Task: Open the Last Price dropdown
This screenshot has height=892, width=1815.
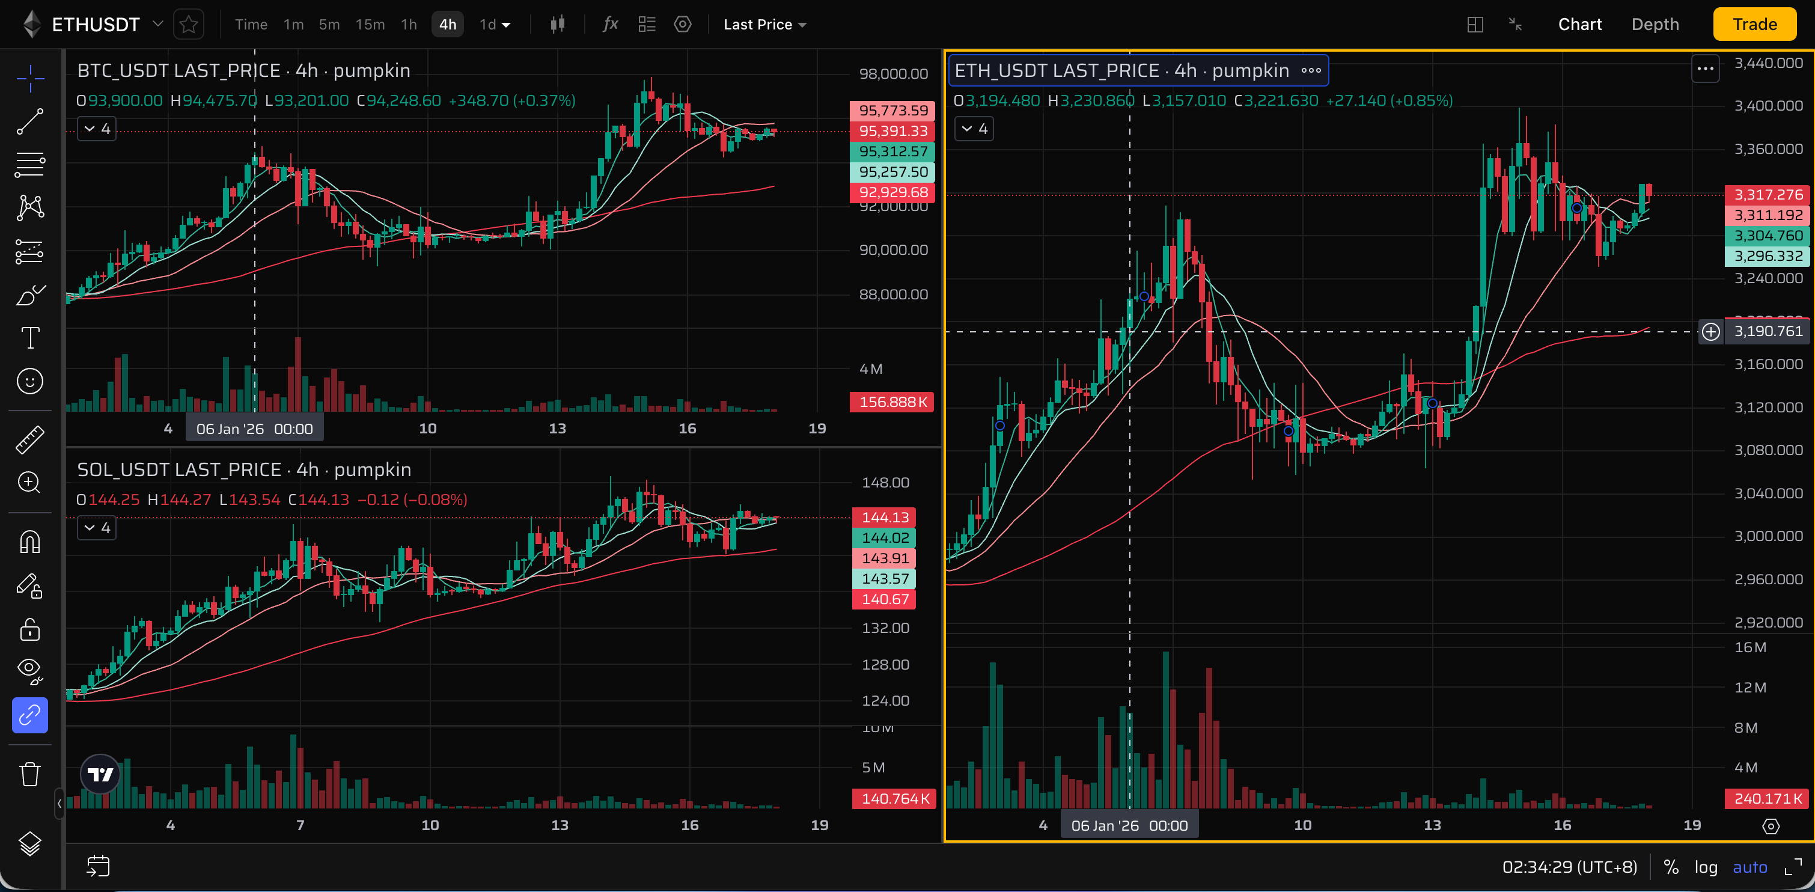Action: point(764,25)
